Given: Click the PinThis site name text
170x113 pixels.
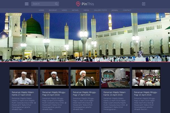Looking at the screenshot, I should [88, 4].
